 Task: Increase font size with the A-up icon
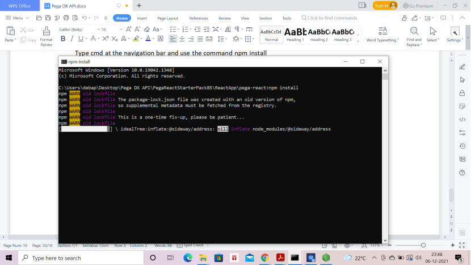pos(129,29)
